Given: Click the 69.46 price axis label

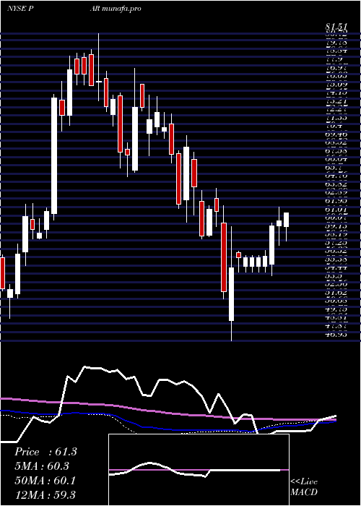Looking at the screenshot, I should [336, 132].
